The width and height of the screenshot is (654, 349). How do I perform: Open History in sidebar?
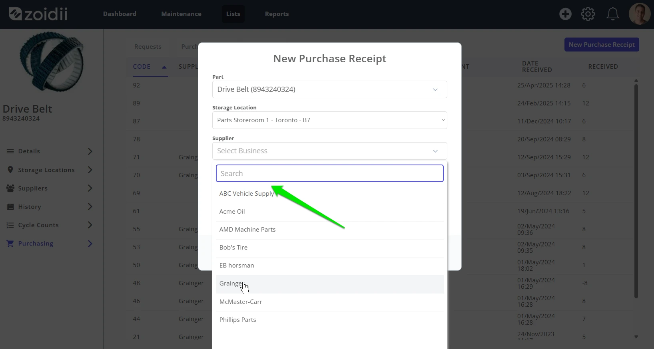pyautogui.click(x=30, y=207)
